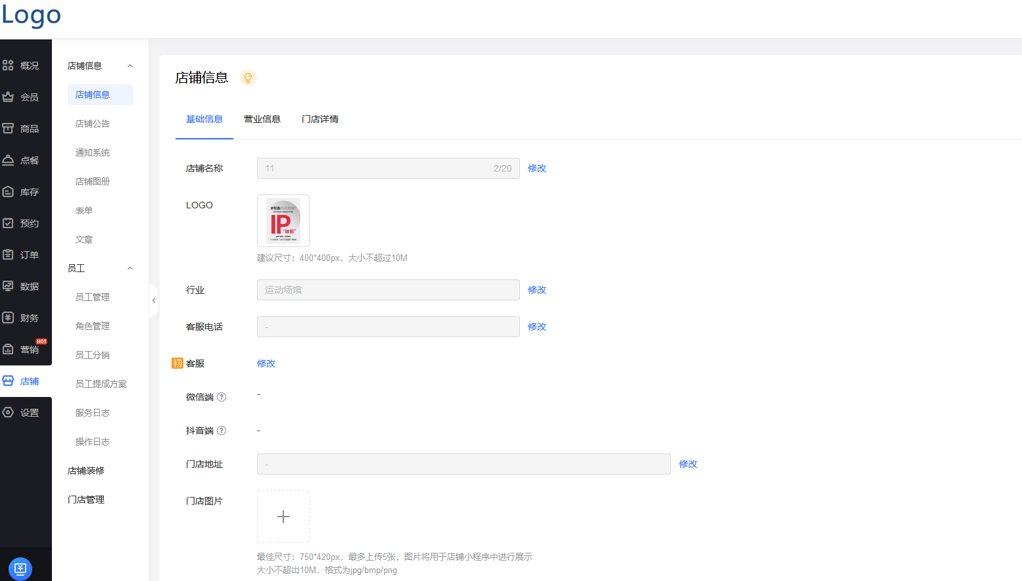Image resolution: width=1022 pixels, height=581 pixels.
Task: Click the 营销 sidebar icon with HOT badge
Action: 26,349
